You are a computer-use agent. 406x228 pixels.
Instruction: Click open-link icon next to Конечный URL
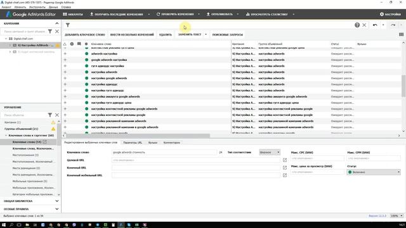[285, 168]
